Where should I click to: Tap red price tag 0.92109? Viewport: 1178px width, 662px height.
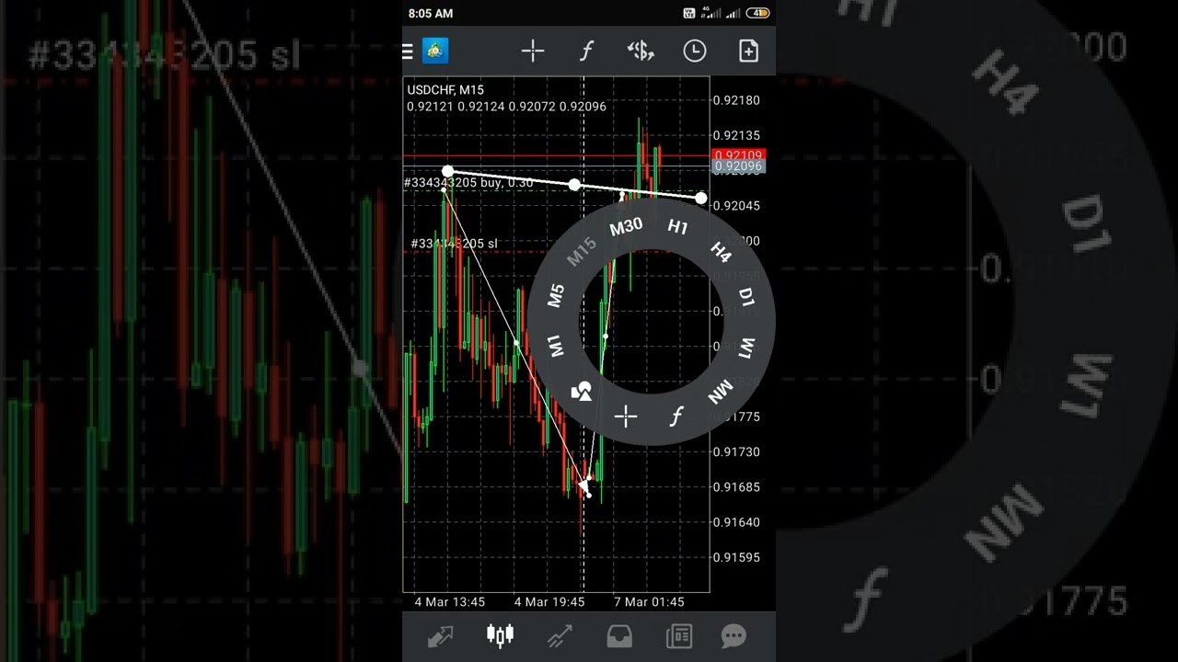[738, 155]
